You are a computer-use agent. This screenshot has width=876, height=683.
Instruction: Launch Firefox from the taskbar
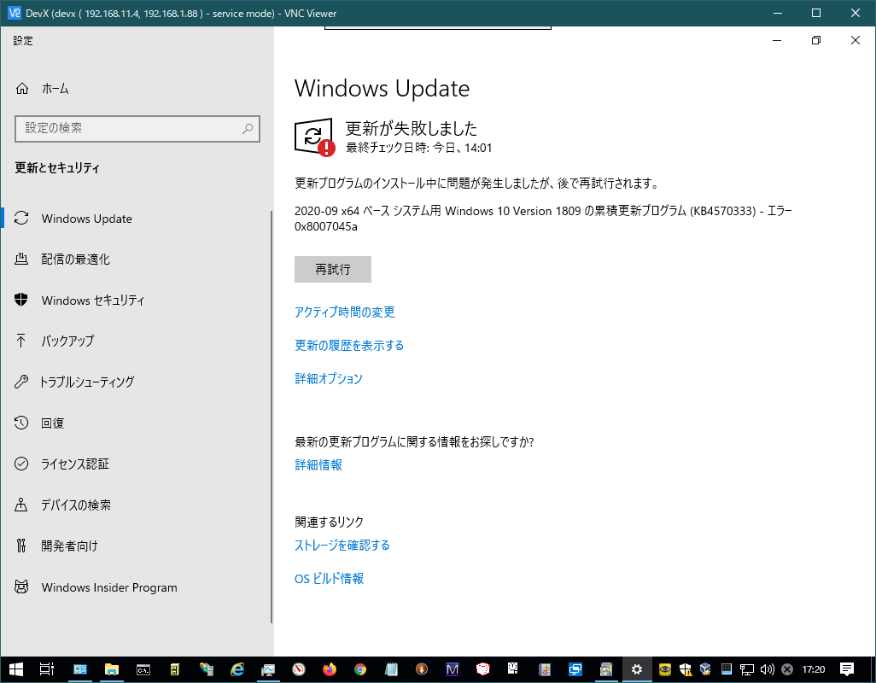[330, 669]
